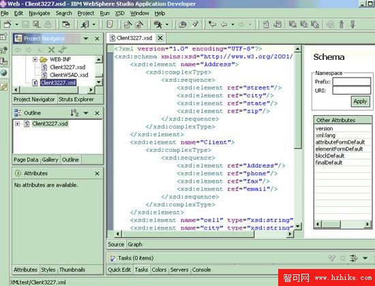Select the attributeFormDefault attribute row
The width and height of the screenshot is (375, 286).
coord(342,142)
